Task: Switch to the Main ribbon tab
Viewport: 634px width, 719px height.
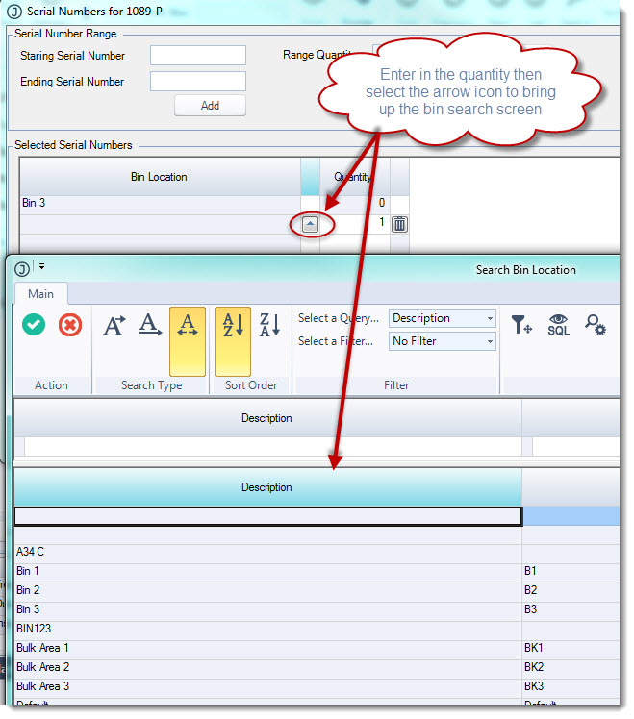Action: (40, 293)
